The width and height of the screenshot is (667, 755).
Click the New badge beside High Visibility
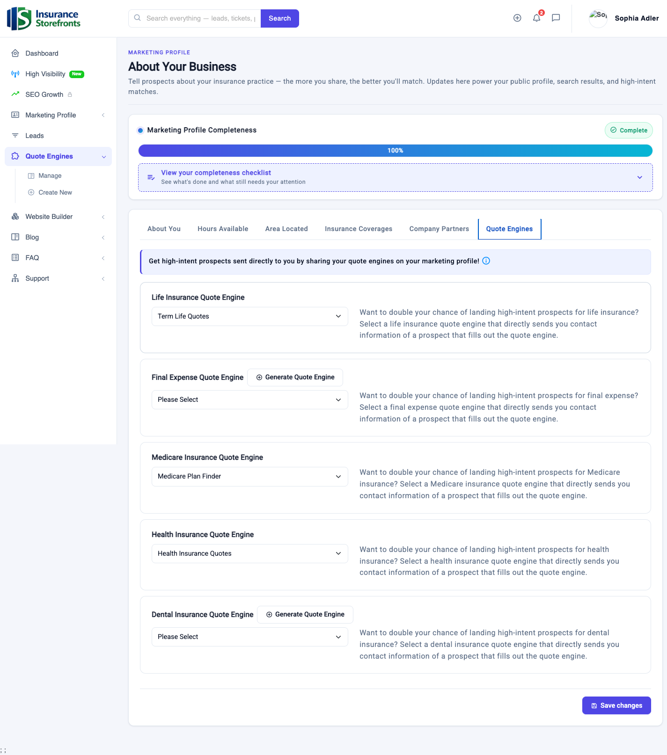point(77,74)
